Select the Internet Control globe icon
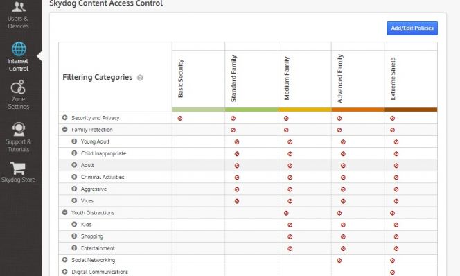Image resolution: width=460 pixels, height=276 pixels. coord(19,49)
